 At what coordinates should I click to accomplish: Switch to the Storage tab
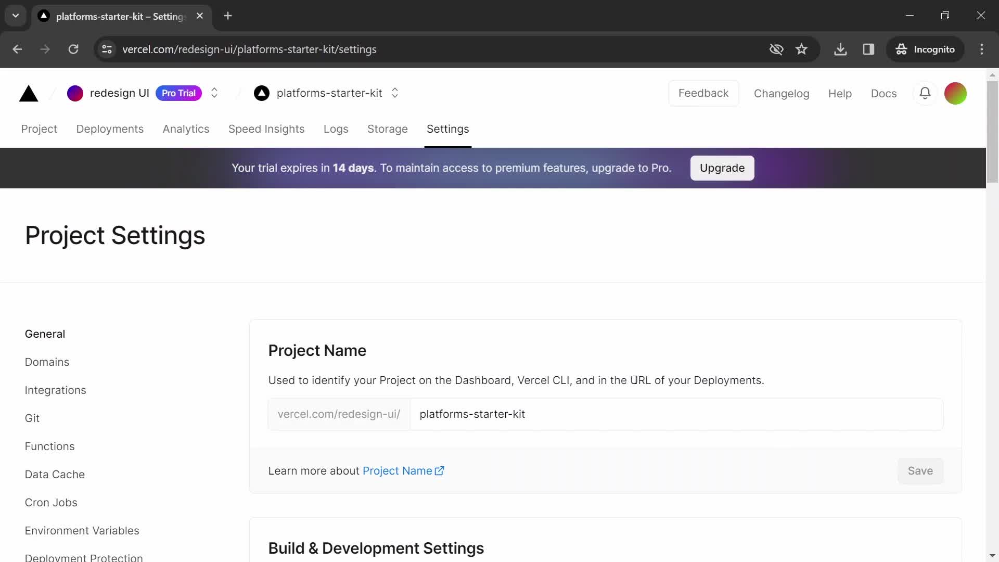(388, 129)
